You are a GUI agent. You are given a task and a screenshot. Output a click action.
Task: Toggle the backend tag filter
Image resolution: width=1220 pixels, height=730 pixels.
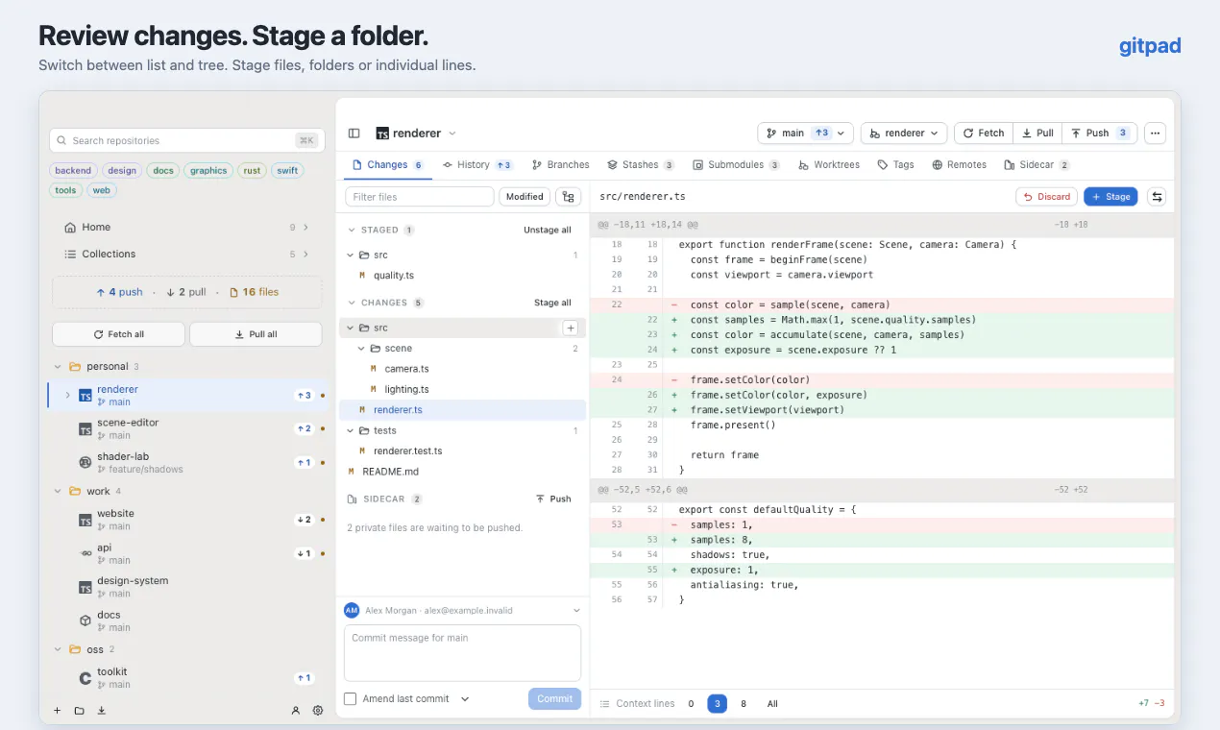(x=73, y=171)
